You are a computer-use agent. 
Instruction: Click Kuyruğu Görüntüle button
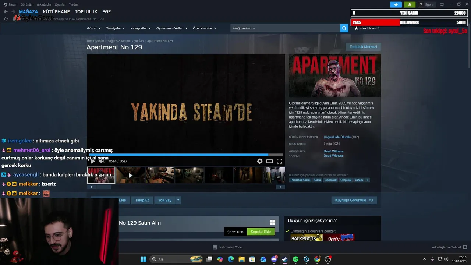pyautogui.click(x=354, y=200)
